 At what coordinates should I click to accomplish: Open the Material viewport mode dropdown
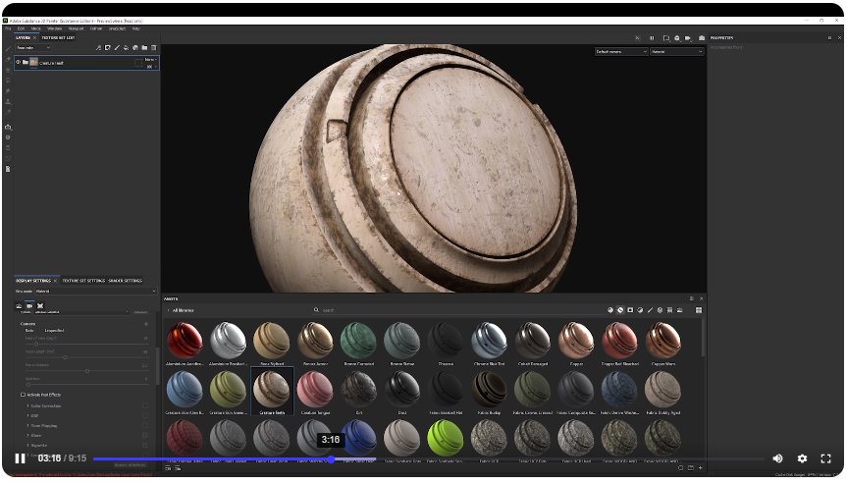(x=676, y=51)
